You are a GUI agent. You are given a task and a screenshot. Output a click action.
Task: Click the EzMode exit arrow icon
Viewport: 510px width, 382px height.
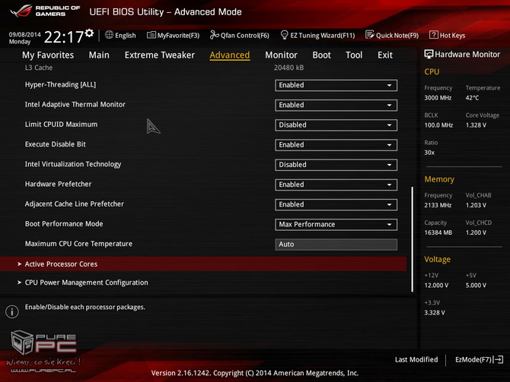coord(499,359)
